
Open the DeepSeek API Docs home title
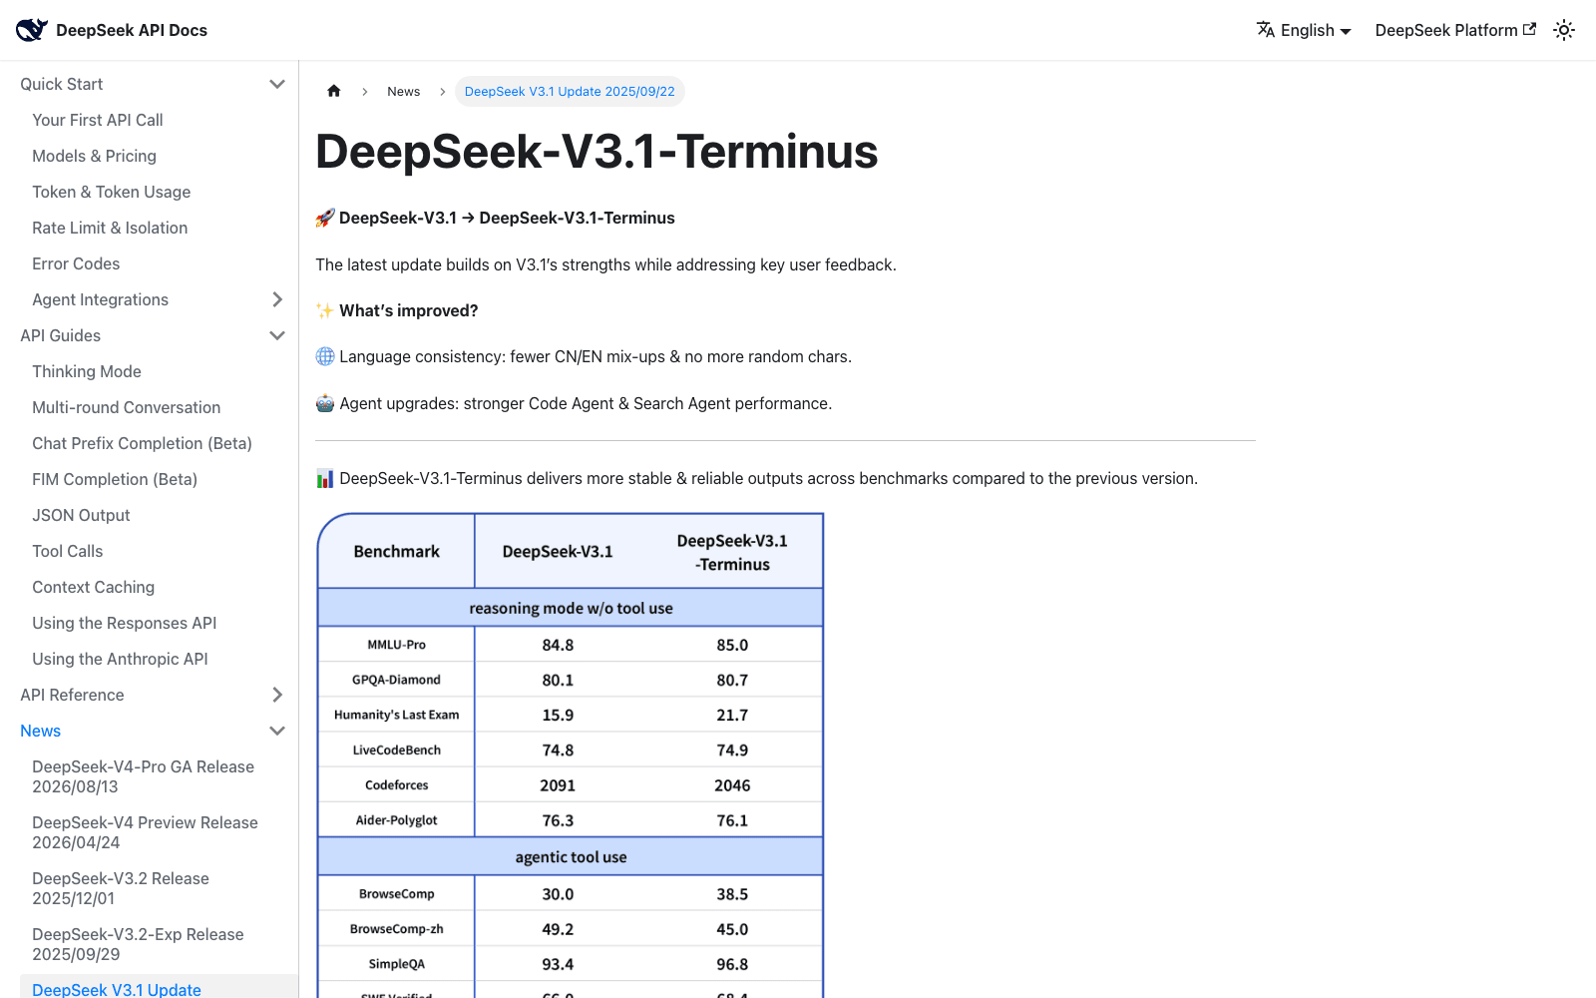point(132,30)
